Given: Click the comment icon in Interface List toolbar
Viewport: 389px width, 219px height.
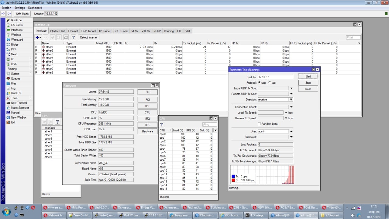Looking at the screenshot, I should point(66,37).
